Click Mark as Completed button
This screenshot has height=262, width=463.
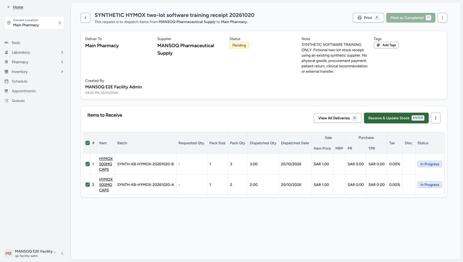pos(411,18)
